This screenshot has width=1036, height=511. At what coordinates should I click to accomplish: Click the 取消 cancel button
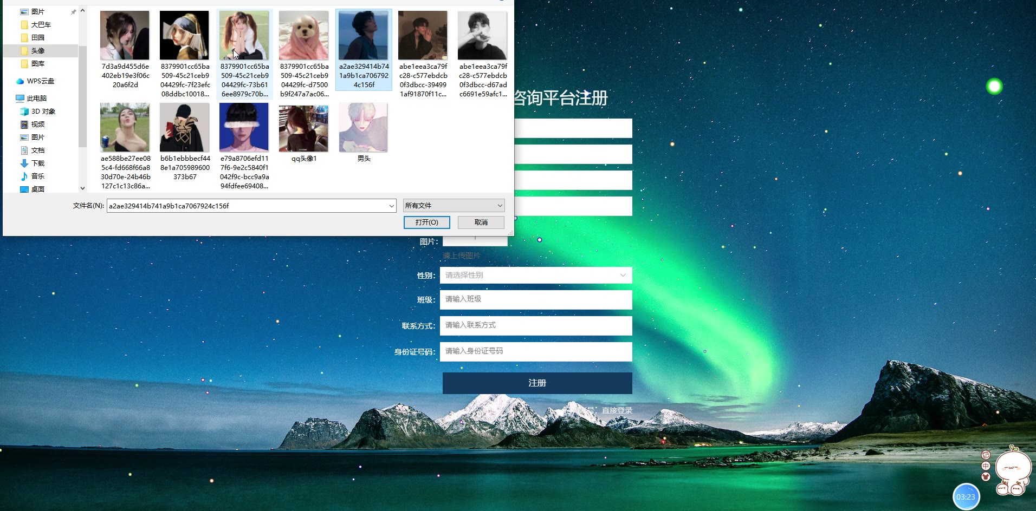(481, 222)
